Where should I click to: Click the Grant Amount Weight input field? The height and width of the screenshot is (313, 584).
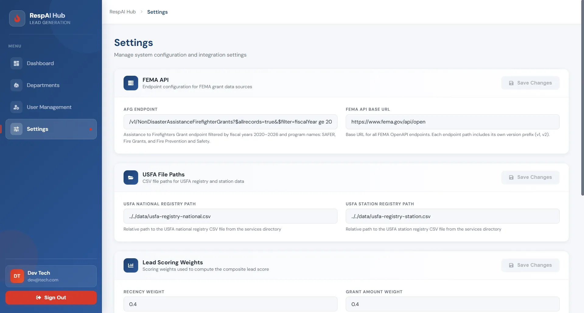(453, 304)
